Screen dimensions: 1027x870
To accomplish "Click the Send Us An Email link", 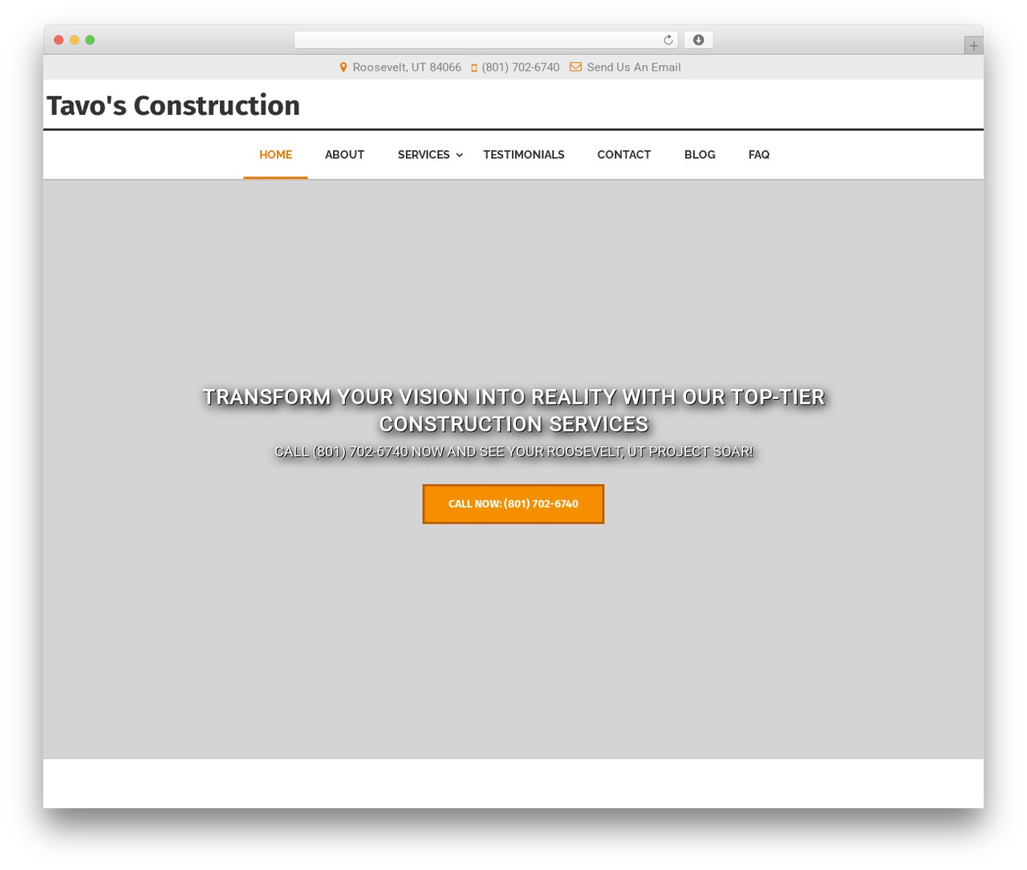I will (633, 67).
